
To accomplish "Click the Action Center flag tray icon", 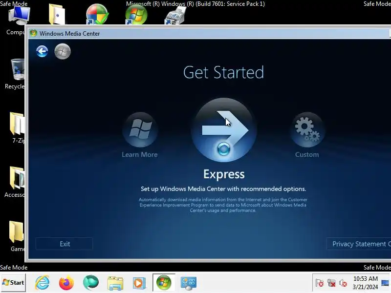I will pos(320,283).
